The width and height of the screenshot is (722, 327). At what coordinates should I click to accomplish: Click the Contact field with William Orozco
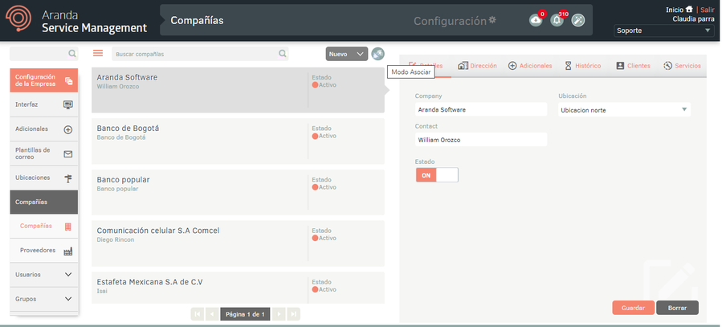(x=481, y=140)
